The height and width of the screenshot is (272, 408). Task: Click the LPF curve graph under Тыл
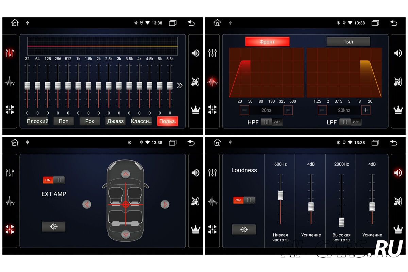point(344,72)
